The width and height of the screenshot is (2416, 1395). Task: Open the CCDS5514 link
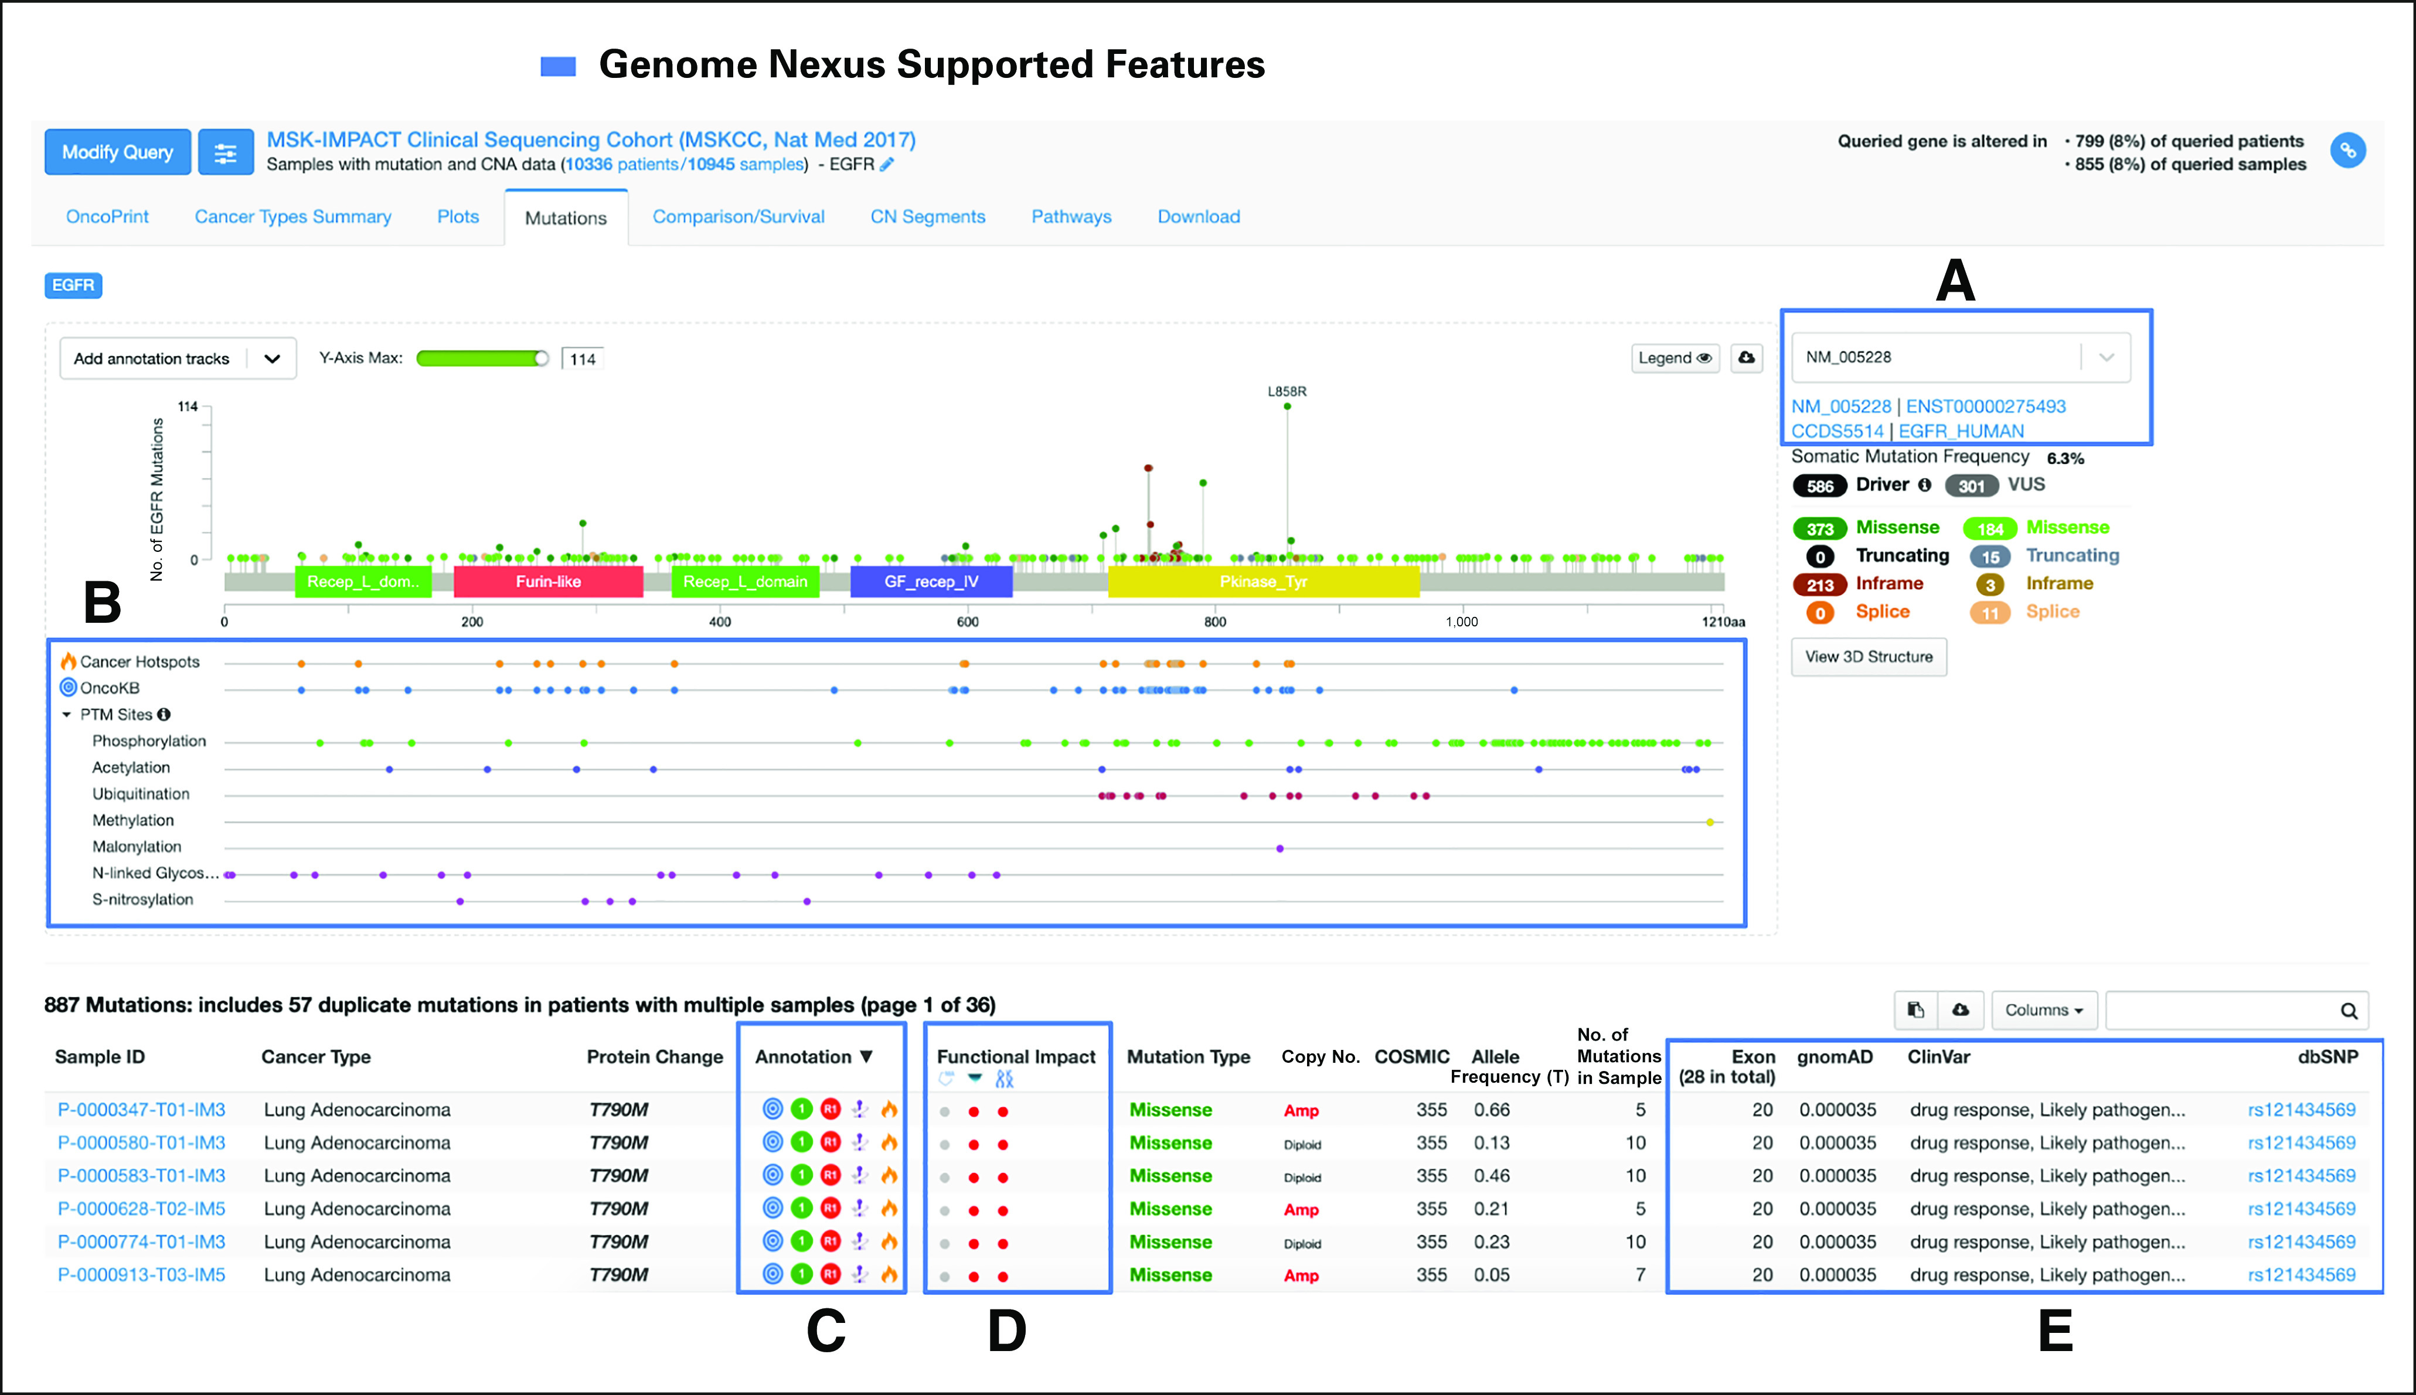(1837, 431)
